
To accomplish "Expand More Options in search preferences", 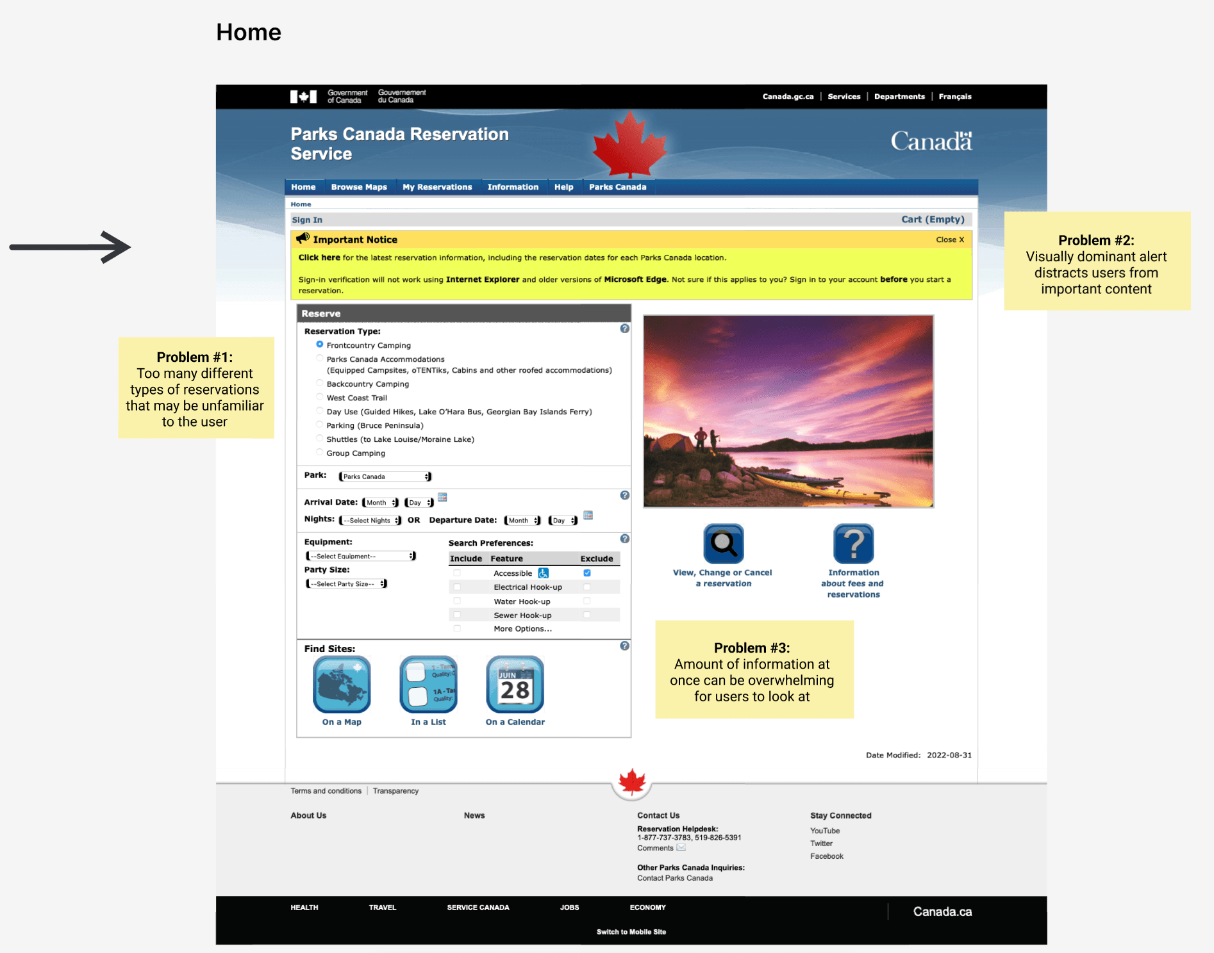I will coord(522,629).
